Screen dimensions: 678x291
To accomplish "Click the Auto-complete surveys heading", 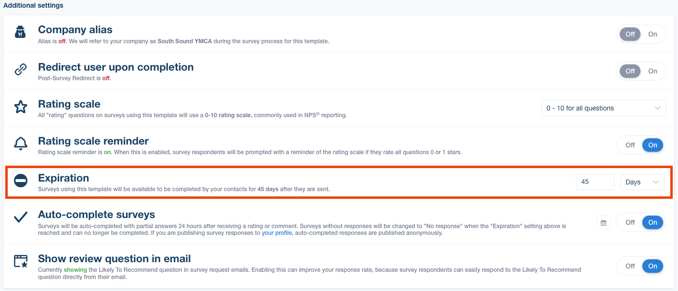I will pyautogui.click(x=96, y=215).
